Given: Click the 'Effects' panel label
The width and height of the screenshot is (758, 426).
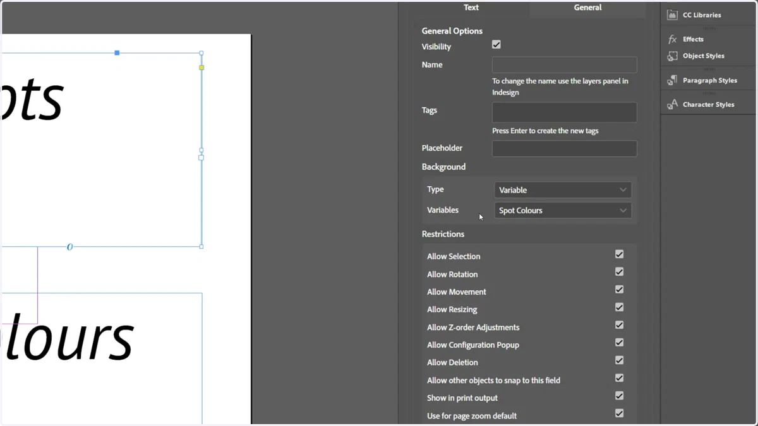Looking at the screenshot, I should [x=693, y=39].
